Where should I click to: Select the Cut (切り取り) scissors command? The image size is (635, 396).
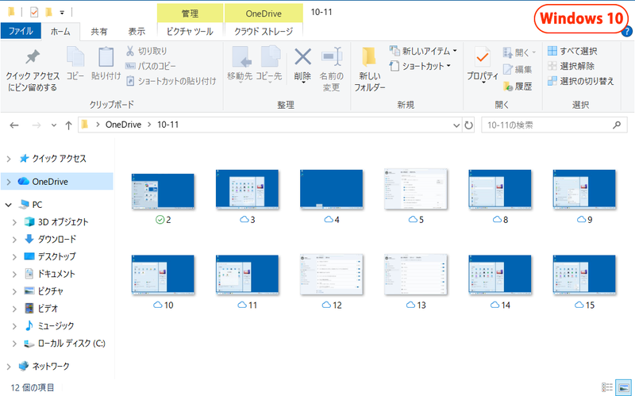coord(146,51)
